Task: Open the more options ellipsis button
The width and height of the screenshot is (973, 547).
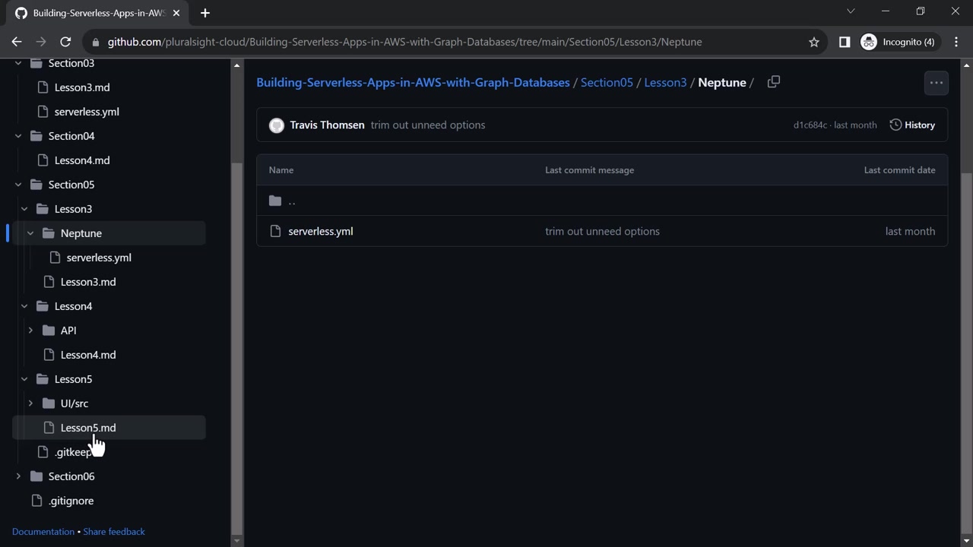Action: (937, 83)
